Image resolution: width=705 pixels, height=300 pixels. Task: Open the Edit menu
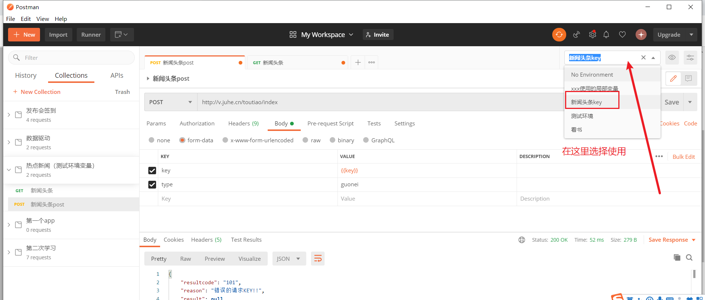pos(26,19)
